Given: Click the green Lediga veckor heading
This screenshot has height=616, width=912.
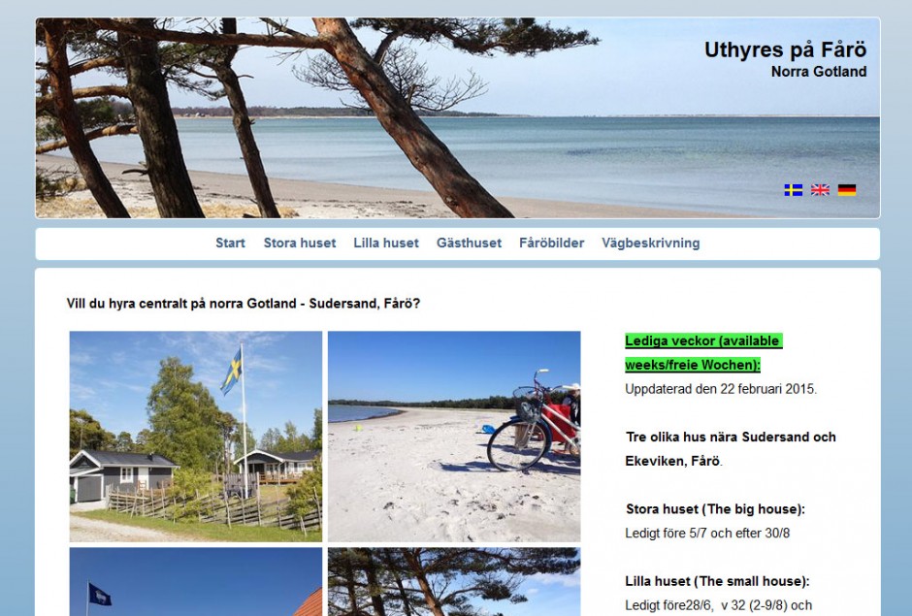Looking at the screenshot, I should tap(703, 353).
